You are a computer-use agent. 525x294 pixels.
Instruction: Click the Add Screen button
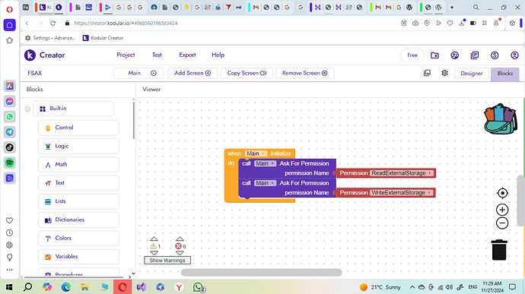tap(192, 73)
